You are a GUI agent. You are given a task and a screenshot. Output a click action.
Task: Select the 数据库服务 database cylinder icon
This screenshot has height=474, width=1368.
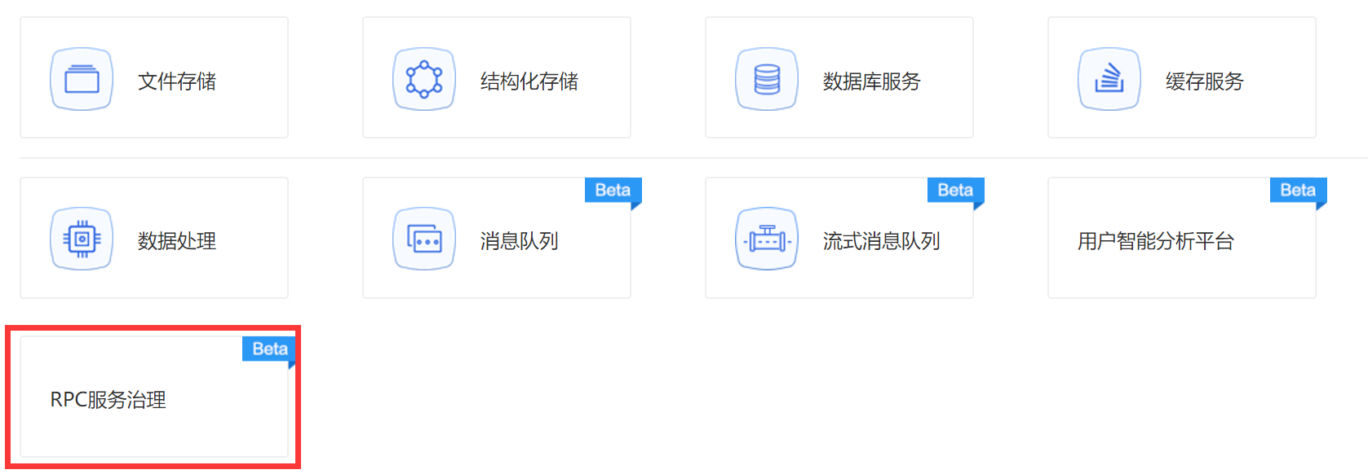point(767,79)
